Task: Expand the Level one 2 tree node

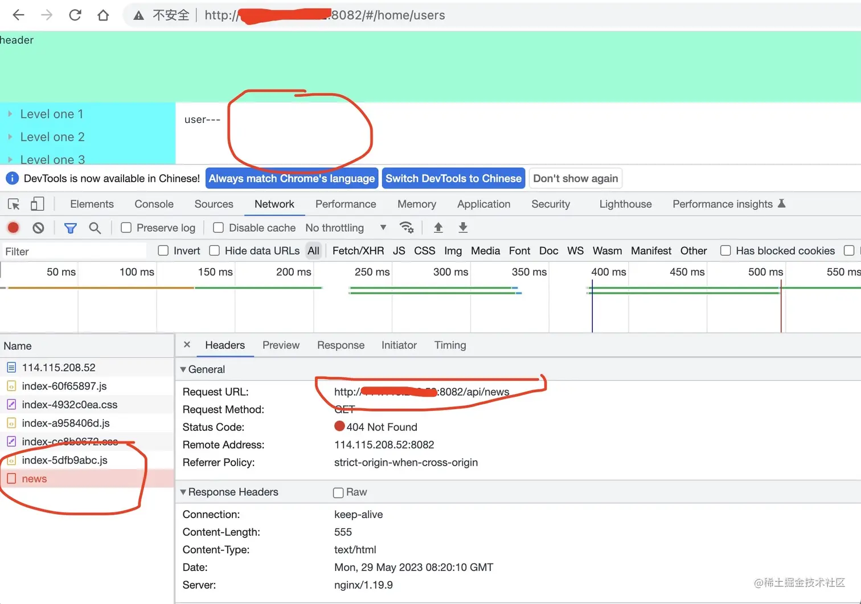Action: click(x=10, y=137)
